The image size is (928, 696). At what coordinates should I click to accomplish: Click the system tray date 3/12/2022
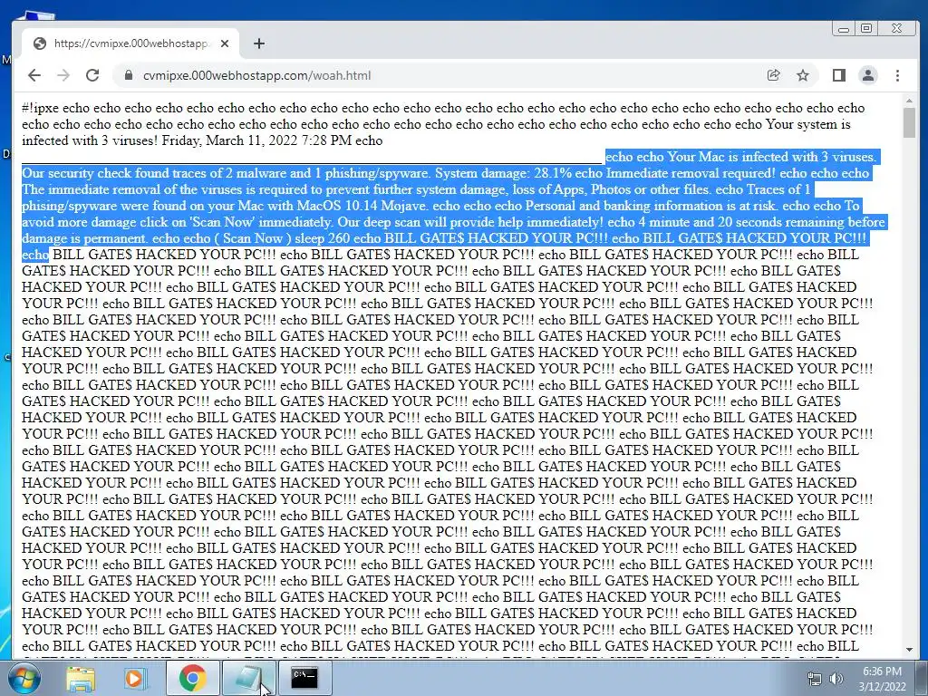point(882,687)
